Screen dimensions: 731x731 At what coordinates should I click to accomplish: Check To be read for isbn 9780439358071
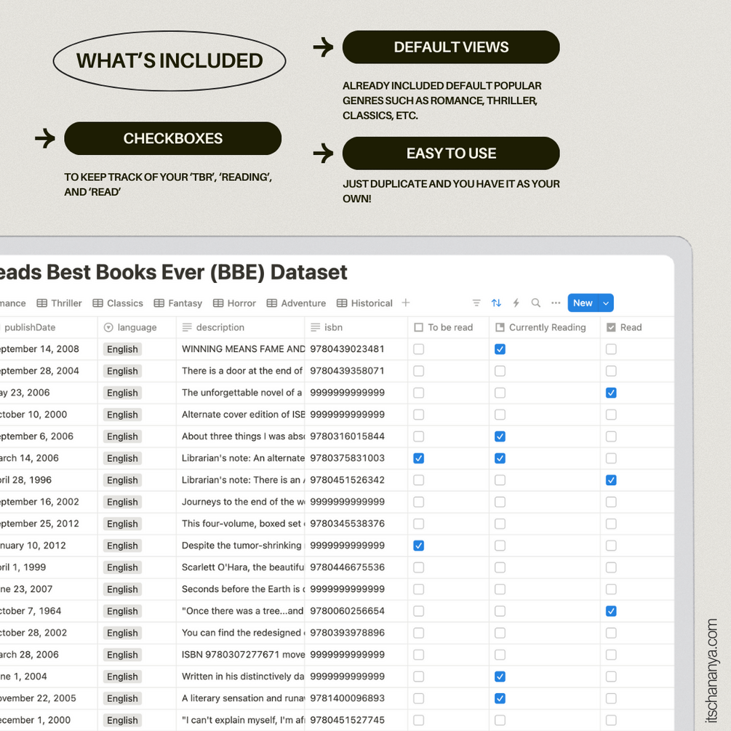[419, 371]
